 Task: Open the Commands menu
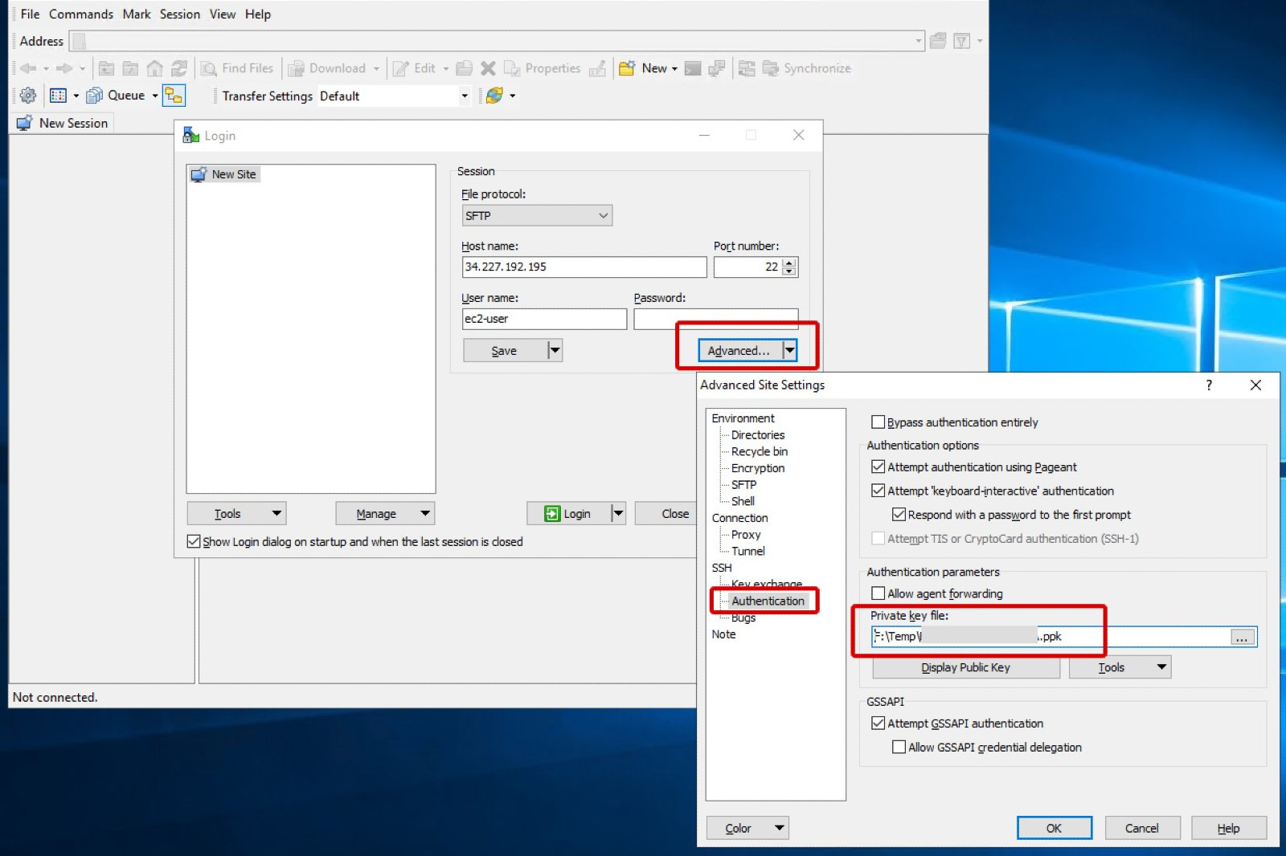pyautogui.click(x=81, y=14)
